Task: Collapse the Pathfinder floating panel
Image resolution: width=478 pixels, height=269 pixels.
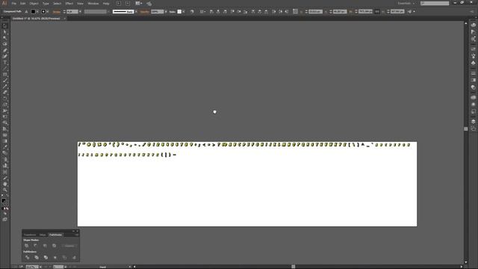Action: pos(73,231)
